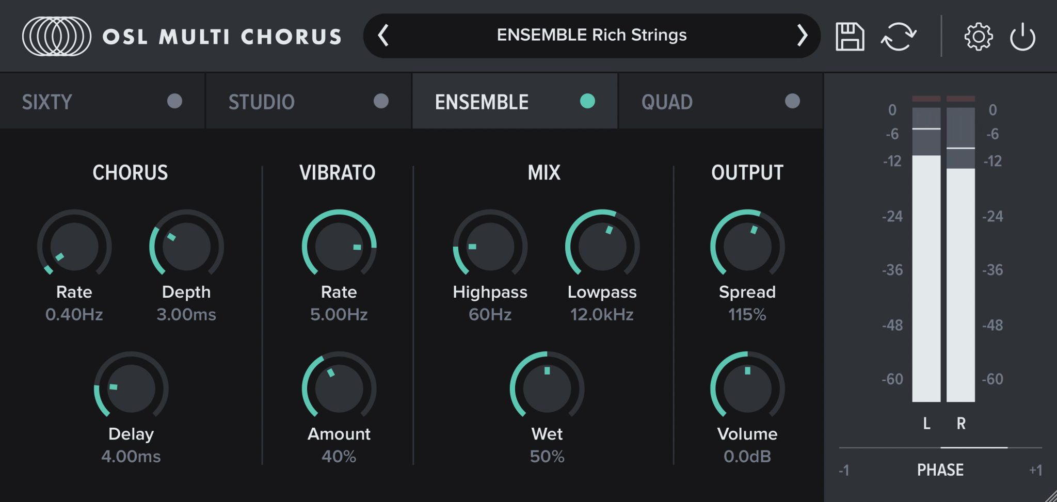
Task: Click the preset reload/sync icon
Action: (900, 36)
